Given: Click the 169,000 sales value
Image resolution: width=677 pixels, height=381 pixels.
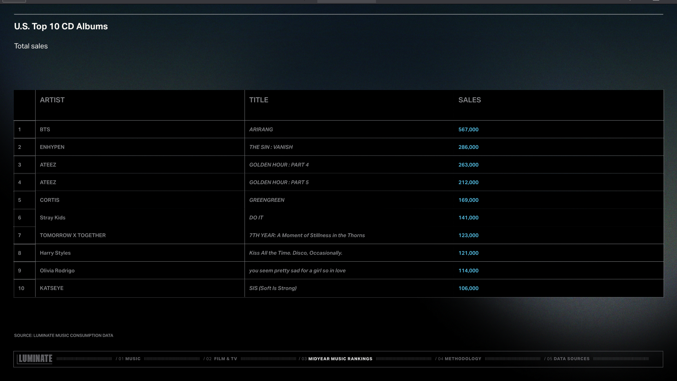Looking at the screenshot, I should pyautogui.click(x=468, y=200).
